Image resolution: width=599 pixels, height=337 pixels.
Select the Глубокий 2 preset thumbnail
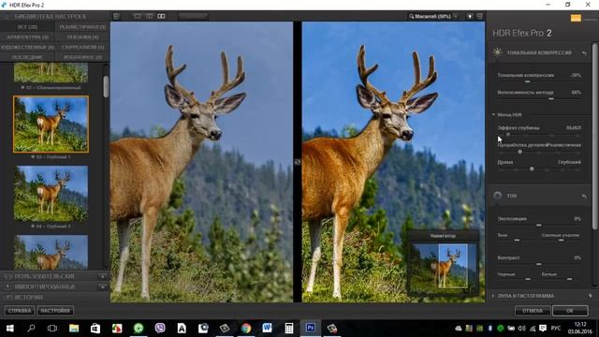pyautogui.click(x=51, y=194)
